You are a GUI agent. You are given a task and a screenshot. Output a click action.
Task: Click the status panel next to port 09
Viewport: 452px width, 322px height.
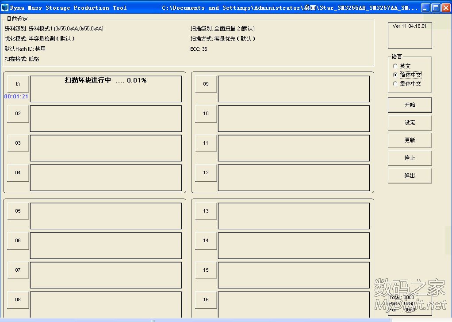294,89
